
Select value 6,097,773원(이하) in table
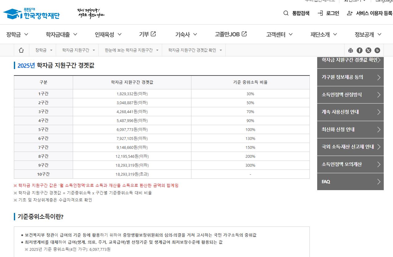coord(132,129)
